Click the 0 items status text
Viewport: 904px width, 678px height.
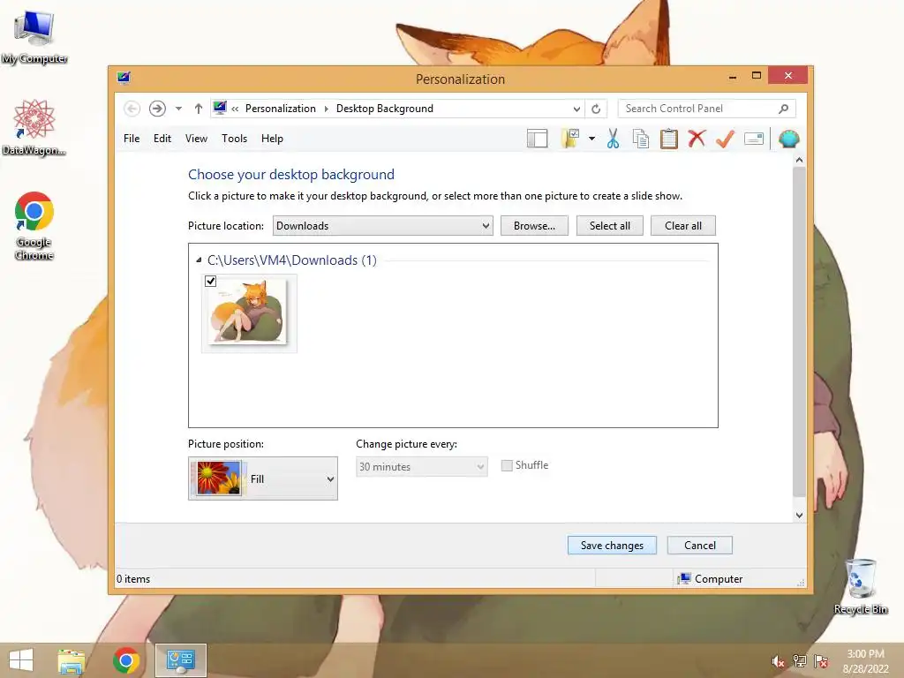click(x=133, y=579)
